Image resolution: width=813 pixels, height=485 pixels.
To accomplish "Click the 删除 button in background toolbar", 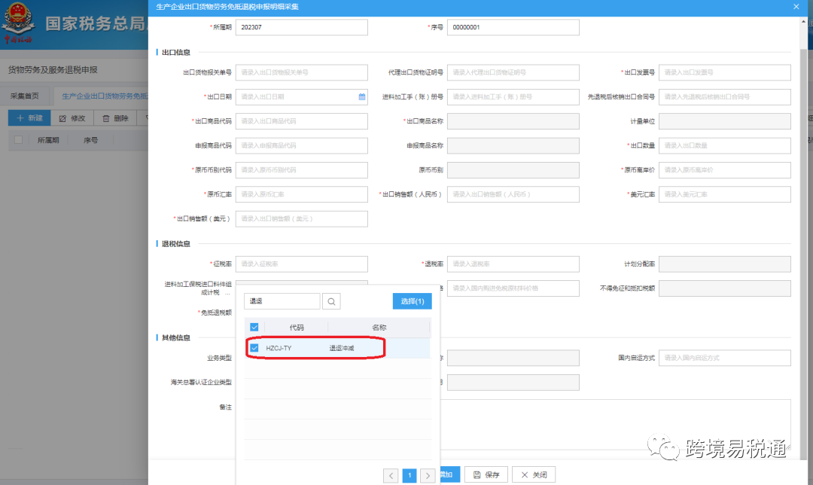I will click(115, 118).
